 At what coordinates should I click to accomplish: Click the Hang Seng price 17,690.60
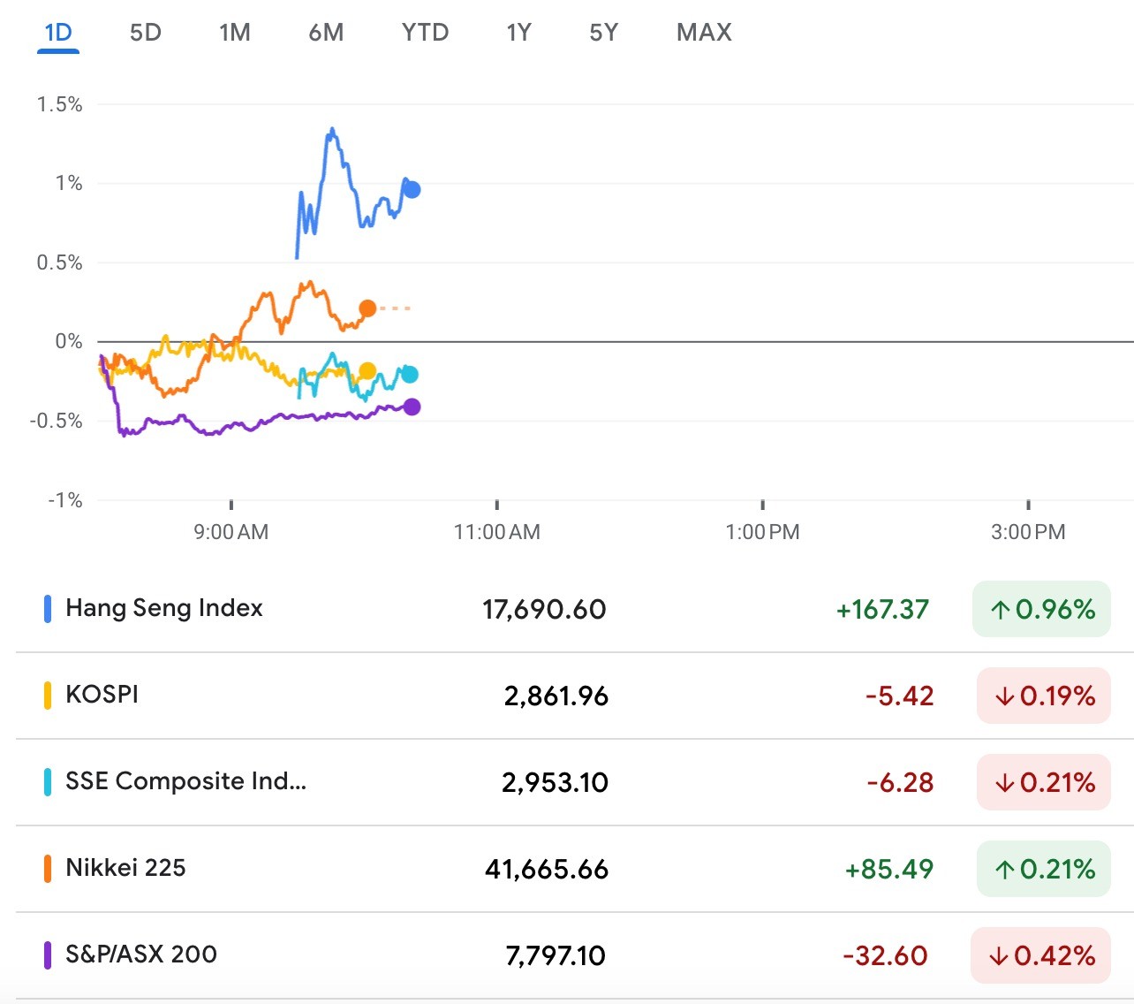tap(544, 609)
